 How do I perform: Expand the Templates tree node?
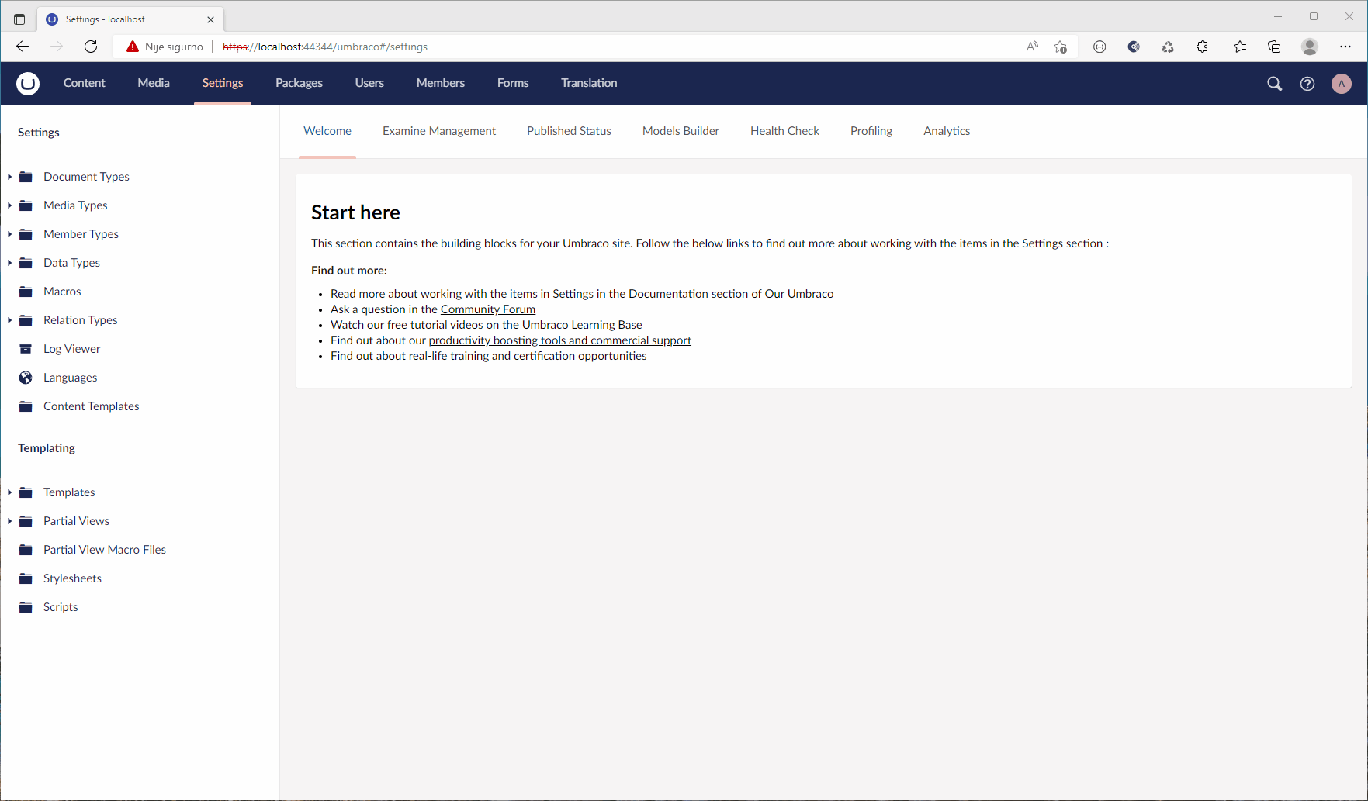click(9, 492)
